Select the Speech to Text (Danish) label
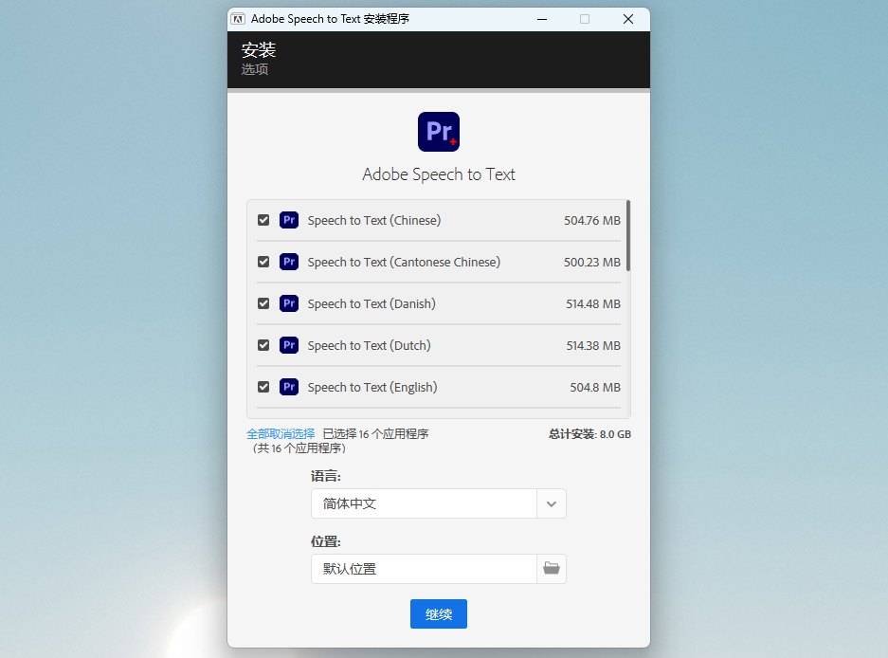 tap(372, 303)
